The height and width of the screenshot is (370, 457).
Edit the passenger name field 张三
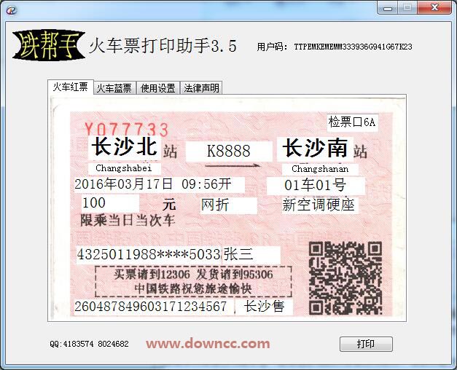[251, 255]
